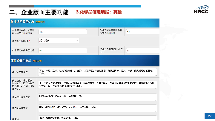215x121 pixels.
Task: Click resize grip of the 环境卫生 textarea
Action: [156, 100]
